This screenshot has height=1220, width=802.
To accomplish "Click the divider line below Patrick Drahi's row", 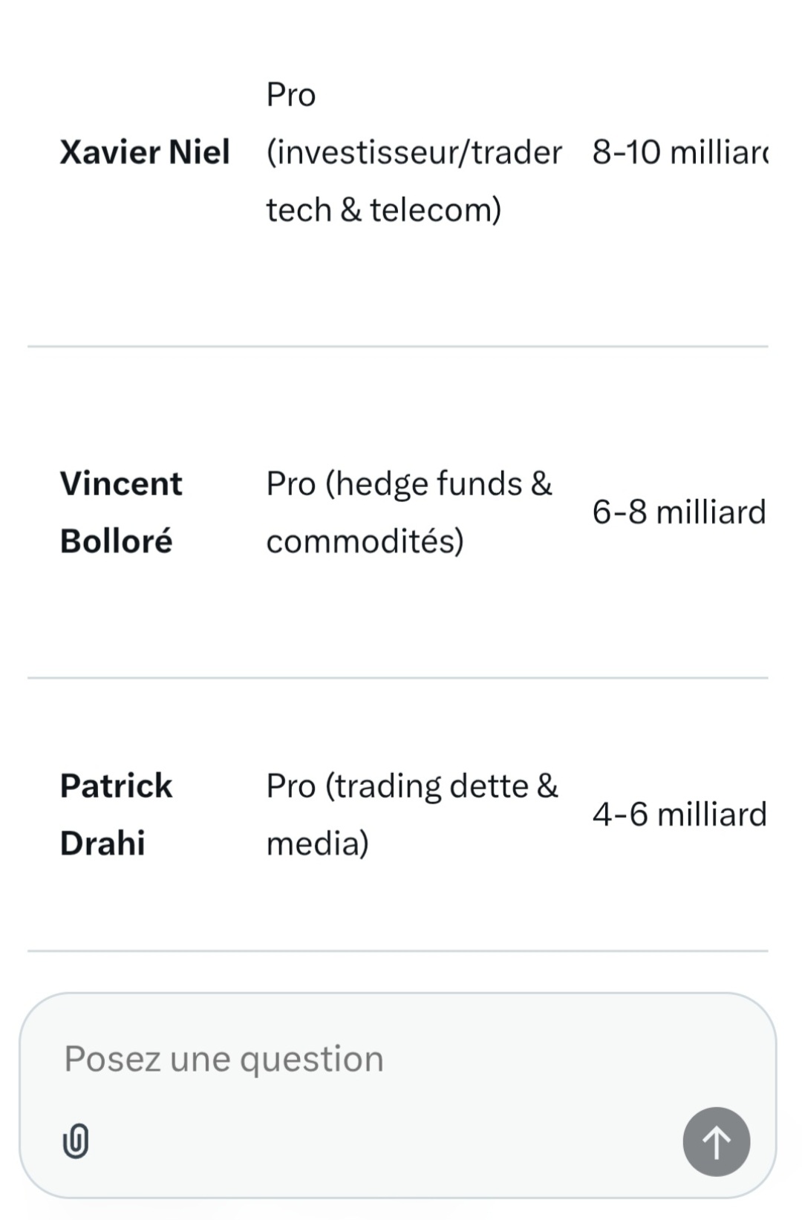I will [x=398, y=950].
